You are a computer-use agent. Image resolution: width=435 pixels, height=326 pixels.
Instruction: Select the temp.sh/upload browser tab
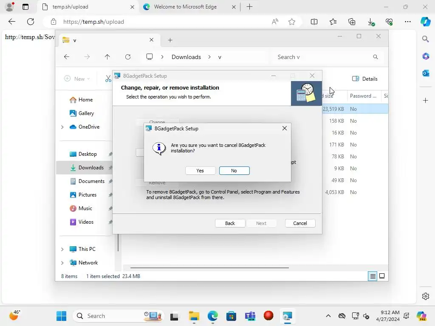pos(88,7)
